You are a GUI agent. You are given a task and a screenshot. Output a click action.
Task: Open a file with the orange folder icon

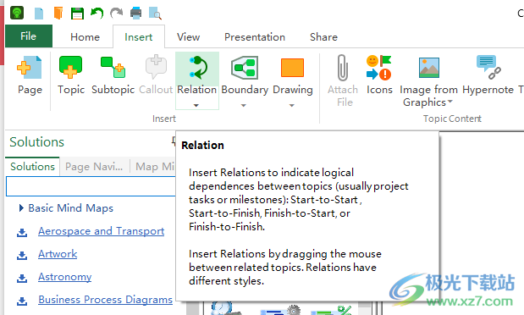(x=58, y=14)
